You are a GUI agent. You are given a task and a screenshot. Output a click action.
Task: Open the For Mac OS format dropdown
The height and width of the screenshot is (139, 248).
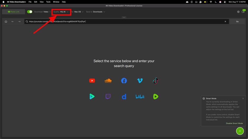pyautogui.click(x=77, y=12)
